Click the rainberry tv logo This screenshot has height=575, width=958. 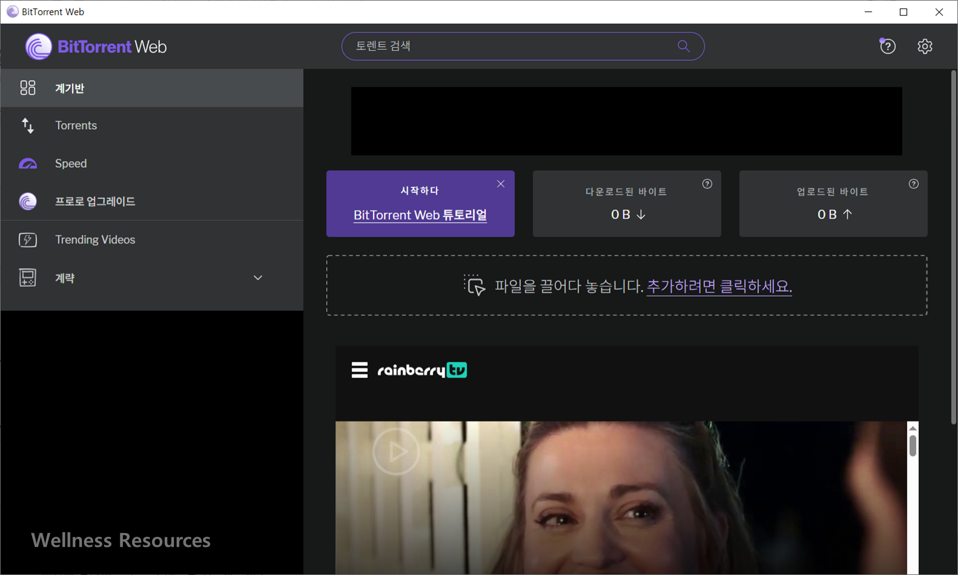[x=422, y=370]
